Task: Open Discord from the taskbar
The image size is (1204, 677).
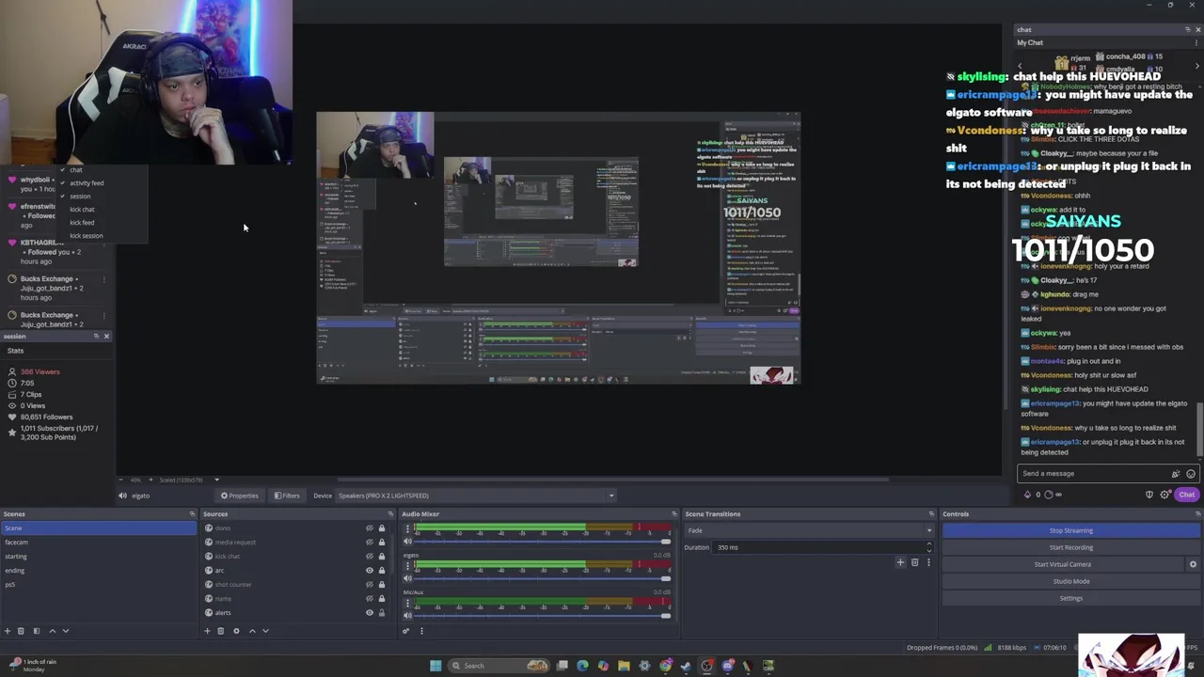Action: (x=727, y=666)
